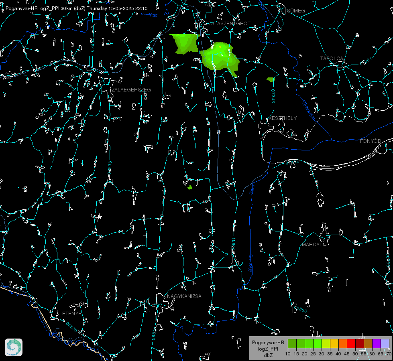Click the ZALAEGERSZEG city label
The height and width of the screenshot is (361, 393).
(131, 90)
